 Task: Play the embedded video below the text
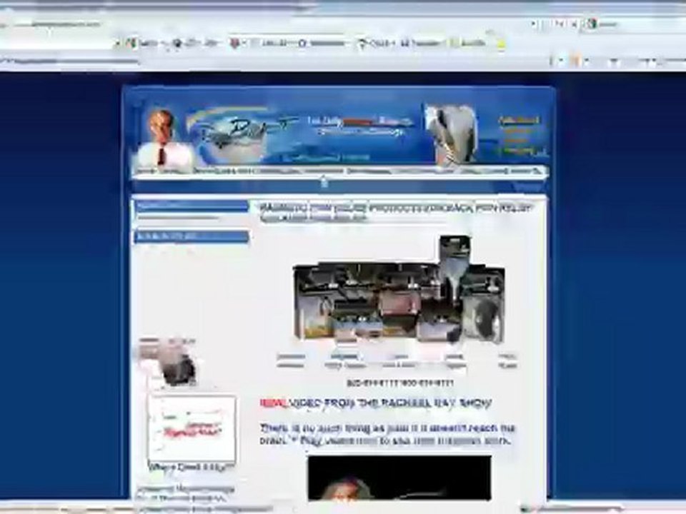[399, 478]
